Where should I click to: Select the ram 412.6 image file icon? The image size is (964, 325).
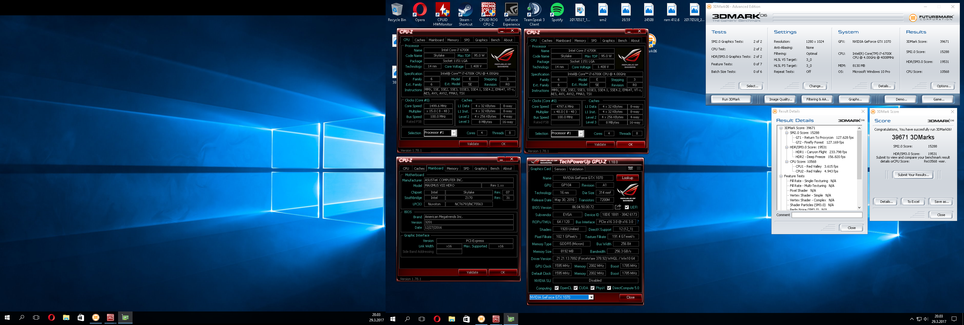tap(671, 12)
